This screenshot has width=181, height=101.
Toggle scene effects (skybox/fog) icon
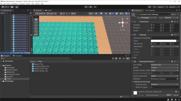coord(110,13)
